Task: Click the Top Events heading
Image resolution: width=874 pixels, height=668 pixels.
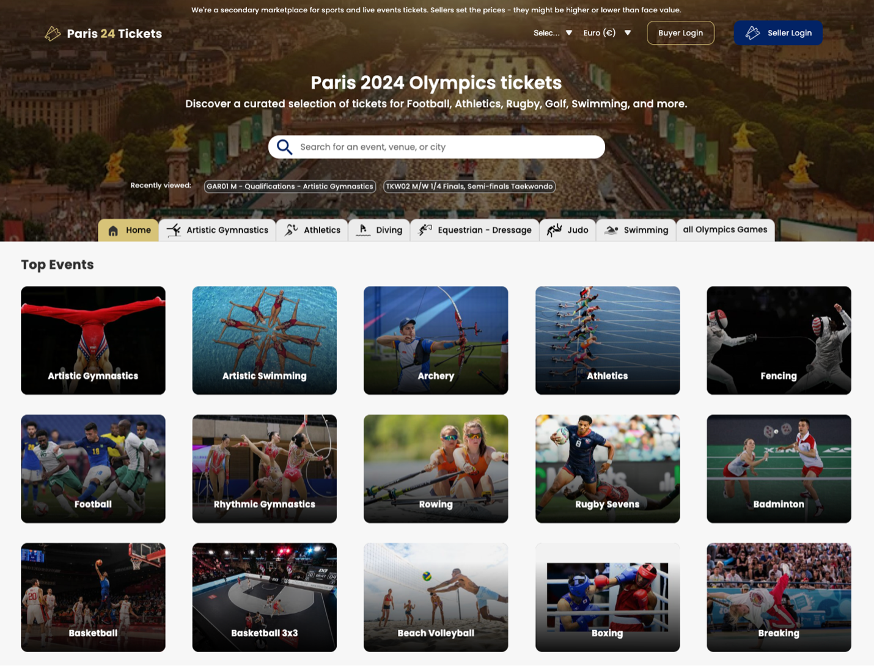Action: 57,265
